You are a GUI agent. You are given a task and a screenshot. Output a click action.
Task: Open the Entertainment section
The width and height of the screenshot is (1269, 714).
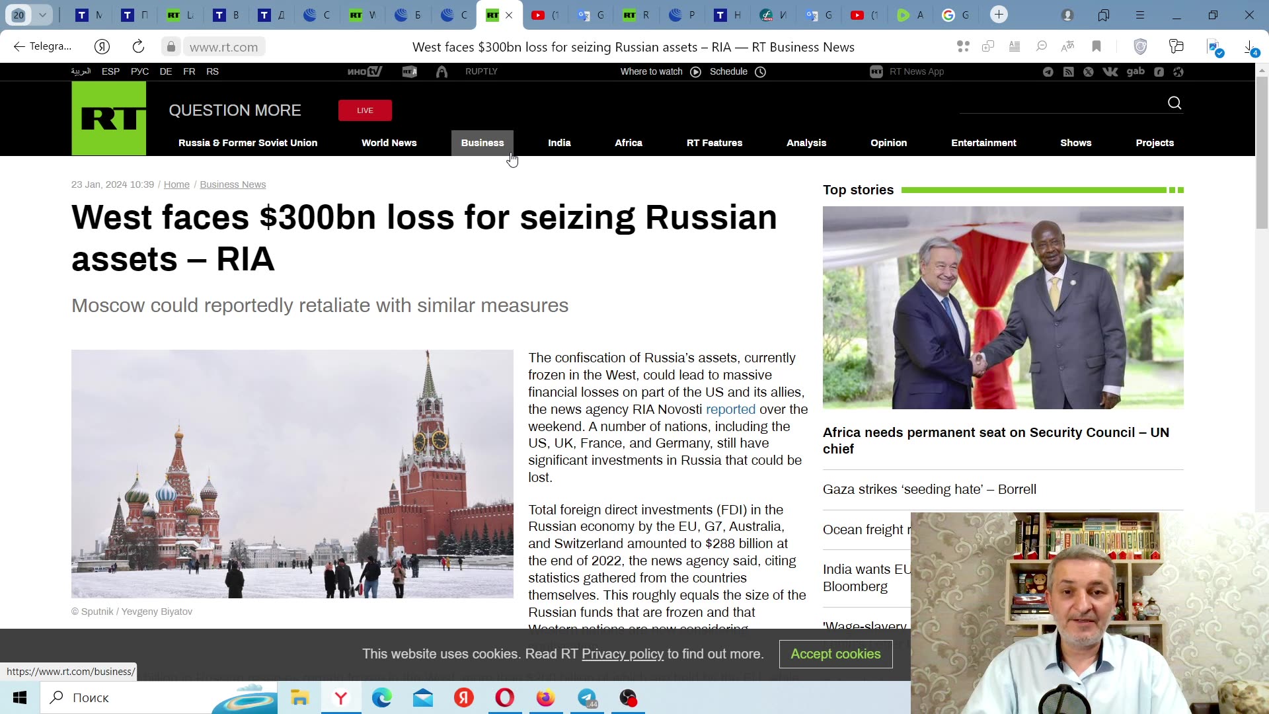pos(983,143)
